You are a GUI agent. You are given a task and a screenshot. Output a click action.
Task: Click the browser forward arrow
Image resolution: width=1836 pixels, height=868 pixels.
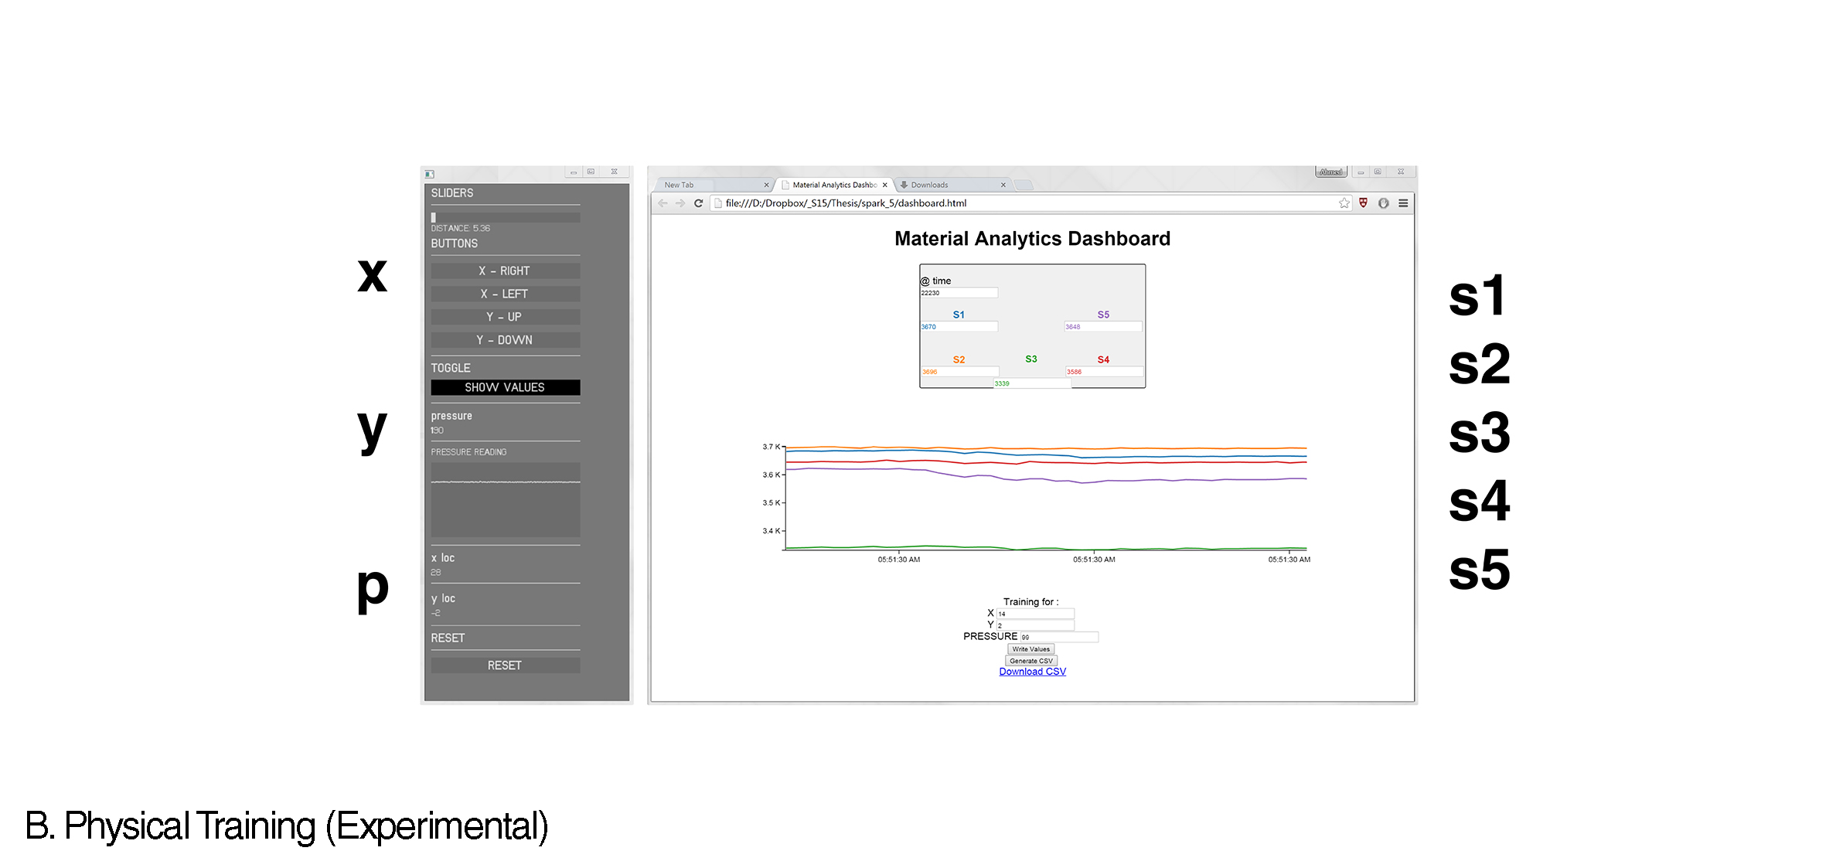[680, 203]
